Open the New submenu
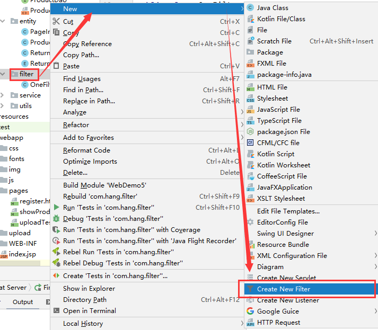 [147, 9]
